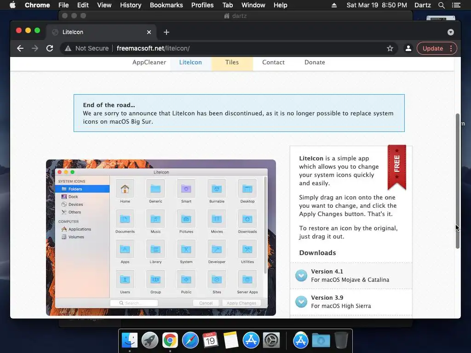The width and height of the screenshot is (471, 353).
Task: Open the Bookmarks menu
Action: tap(167, 5)
